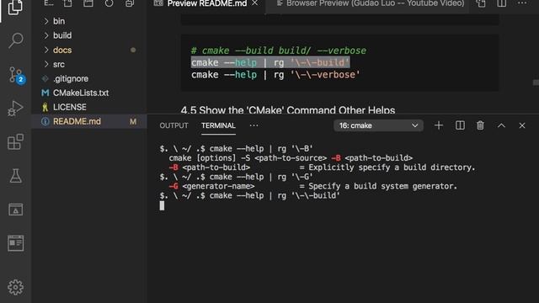Split the terminal pane
The image size is (539, 303).
460,125
